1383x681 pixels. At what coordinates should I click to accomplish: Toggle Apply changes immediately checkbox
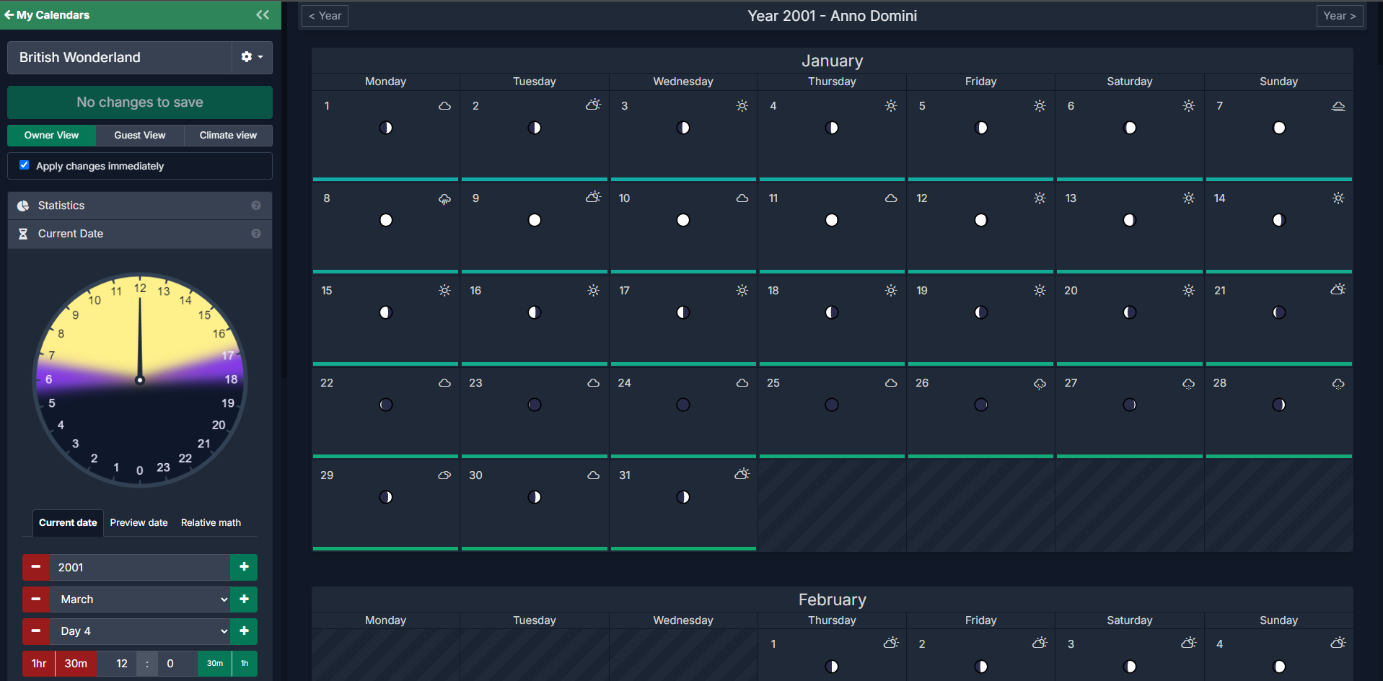tap(25, 165)
